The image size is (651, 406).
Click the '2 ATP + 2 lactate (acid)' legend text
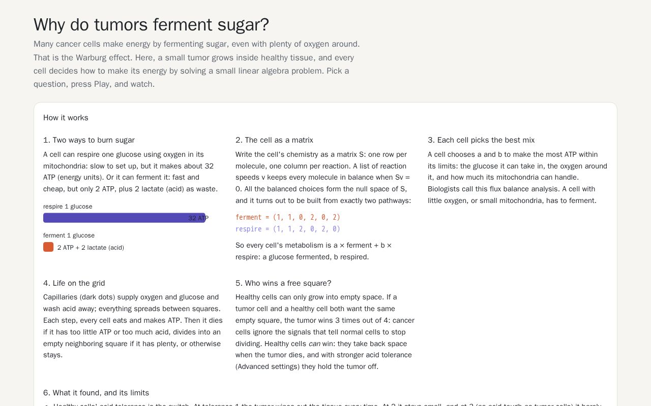click(x=91, y=248)
